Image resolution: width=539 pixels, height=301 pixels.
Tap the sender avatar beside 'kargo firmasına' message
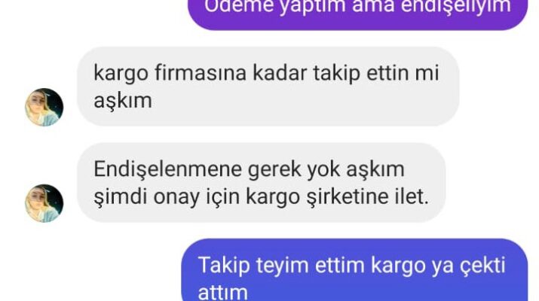[x=44, y=107]
